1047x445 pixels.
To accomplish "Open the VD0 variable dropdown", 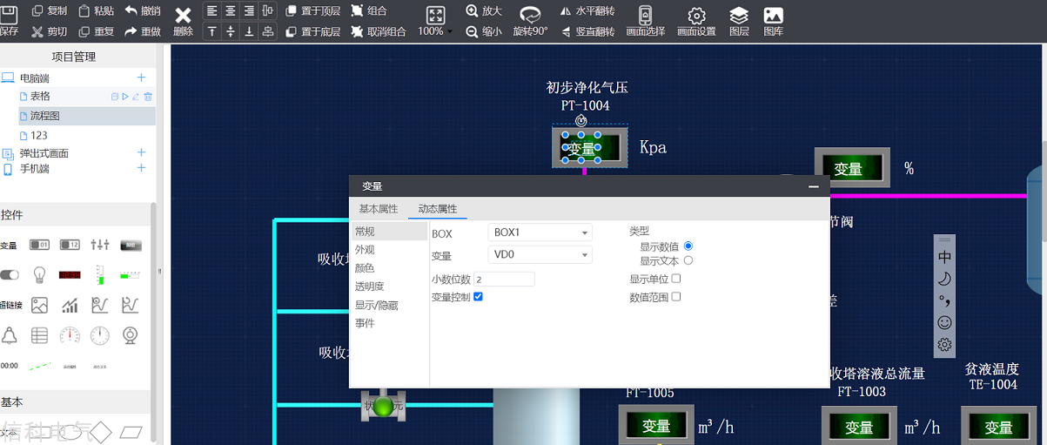I will [x=540, y=255].
